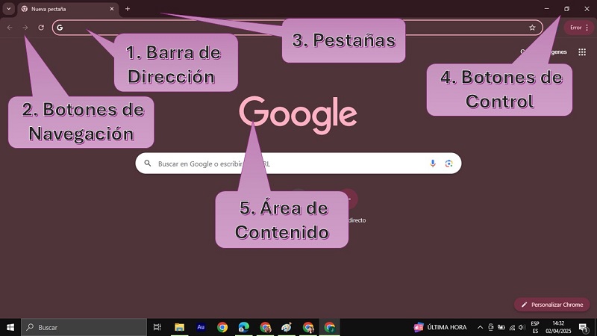The width and height of the screenshot is (597, 336).
Task: Open the Chrome three-dot menu
Action: (x=587, y=28)
